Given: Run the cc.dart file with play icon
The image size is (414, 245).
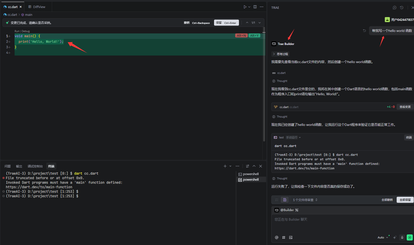Looking at the screenshot, I should click(245, 7).
